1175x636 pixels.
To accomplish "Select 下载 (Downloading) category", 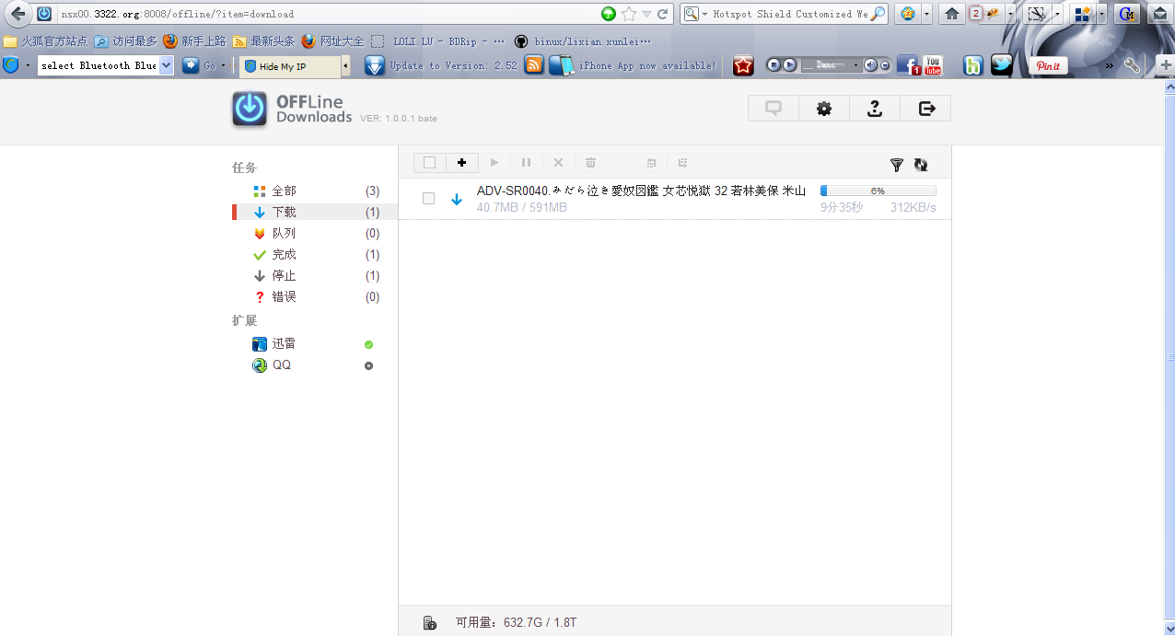I will point(315,212).
